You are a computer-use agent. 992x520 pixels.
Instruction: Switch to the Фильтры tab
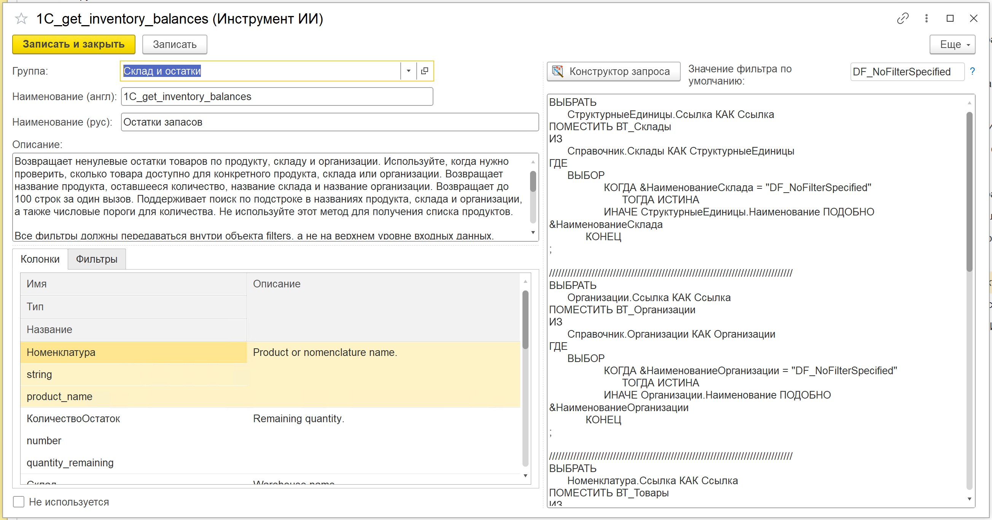click(97, 259)
